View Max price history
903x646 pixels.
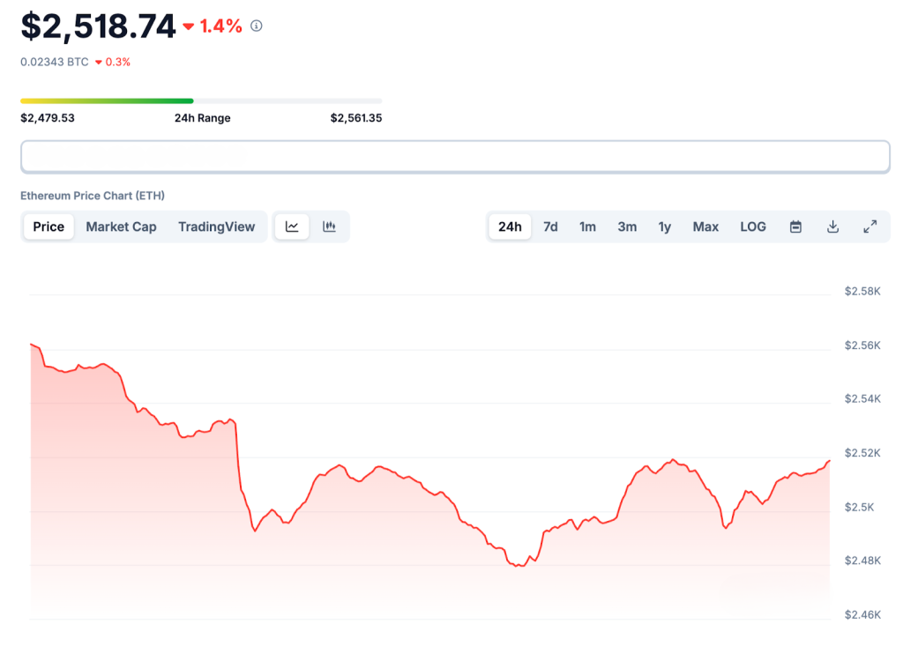705,226
